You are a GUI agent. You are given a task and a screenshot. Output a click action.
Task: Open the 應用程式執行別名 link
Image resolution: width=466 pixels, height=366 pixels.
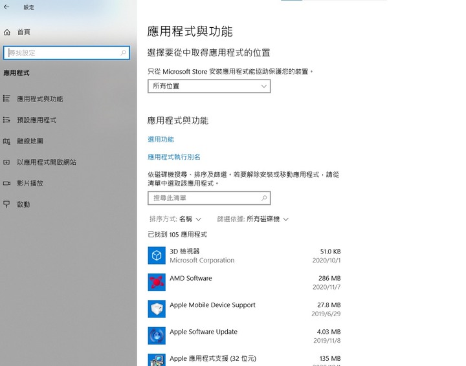(x=174, y=157)
